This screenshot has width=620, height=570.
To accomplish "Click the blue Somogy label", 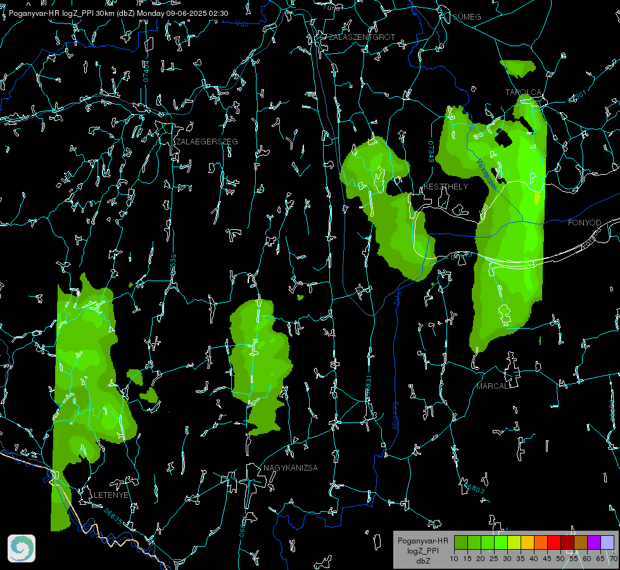I will (x=395, y=415).
